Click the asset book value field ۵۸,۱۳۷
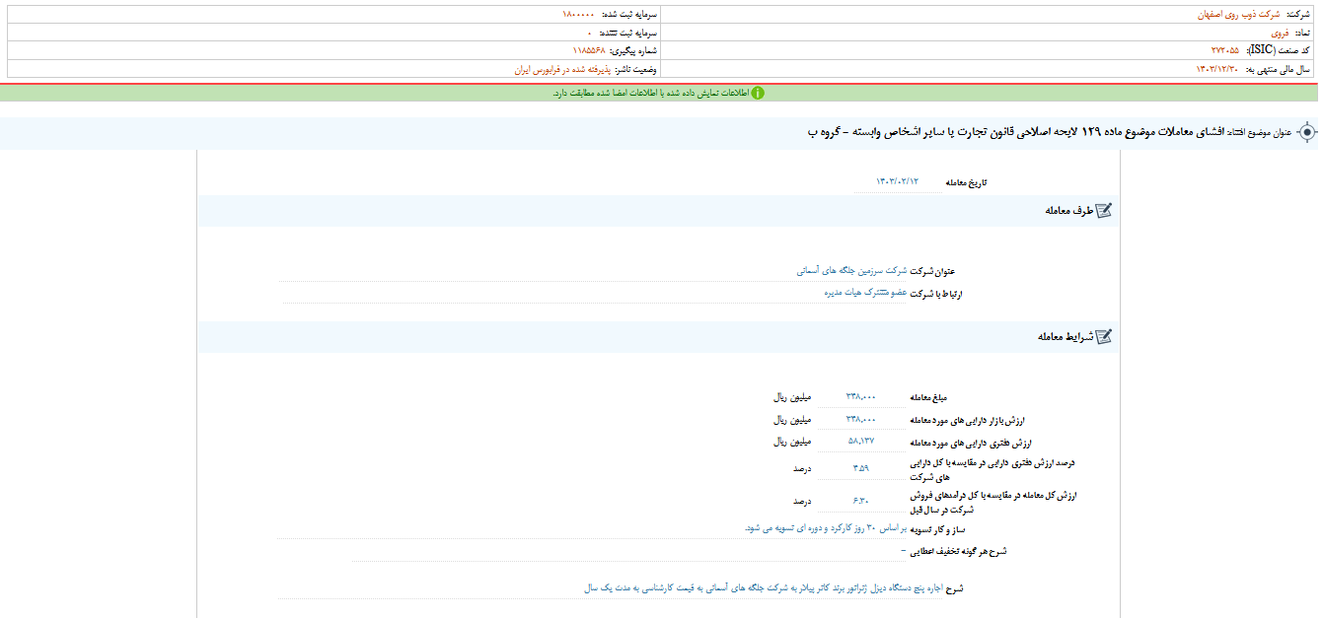 click(860, 441)
